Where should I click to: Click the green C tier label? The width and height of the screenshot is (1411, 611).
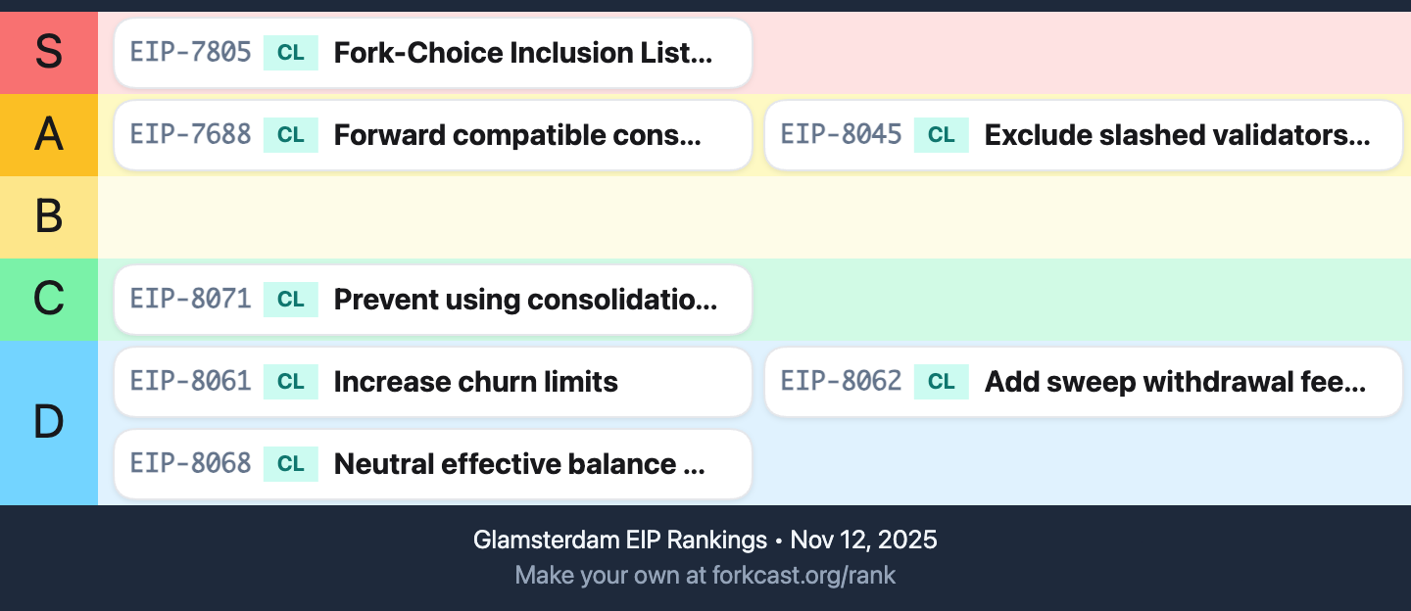(x=49, y=300)
